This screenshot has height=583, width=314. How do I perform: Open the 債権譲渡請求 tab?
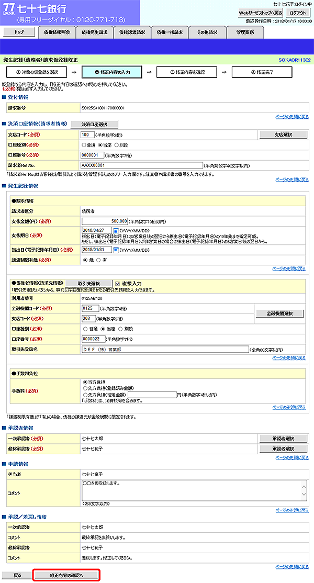tap(132, 33)
